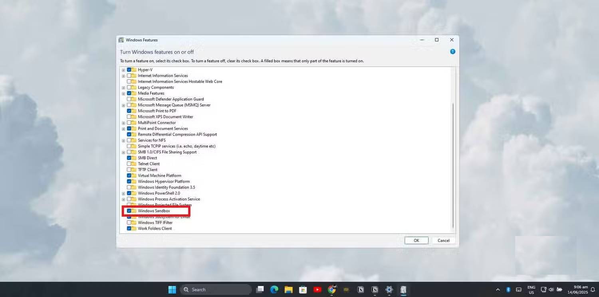Check the TFTP Client checkbox

click(129, 169)
